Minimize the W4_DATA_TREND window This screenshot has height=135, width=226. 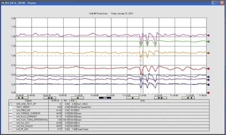pos(213,3)
